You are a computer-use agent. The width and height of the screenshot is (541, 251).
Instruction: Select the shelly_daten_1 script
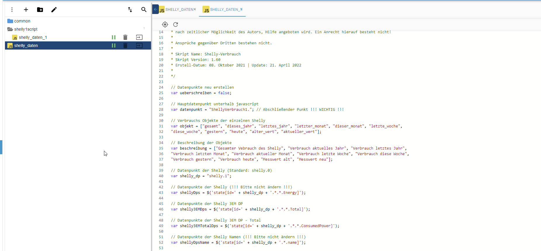tap(33, 37)
